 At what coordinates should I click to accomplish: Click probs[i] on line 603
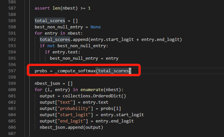[111, 109]
